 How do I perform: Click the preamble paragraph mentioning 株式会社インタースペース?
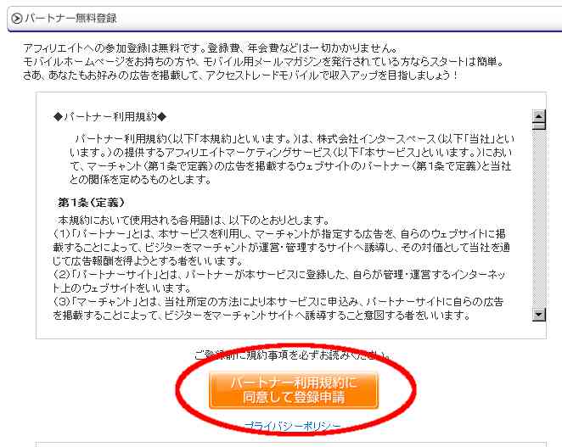pos(292,159)
